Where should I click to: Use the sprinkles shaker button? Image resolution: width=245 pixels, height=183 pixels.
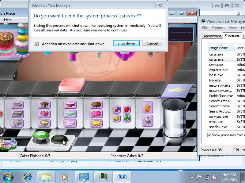coord(148,121)
